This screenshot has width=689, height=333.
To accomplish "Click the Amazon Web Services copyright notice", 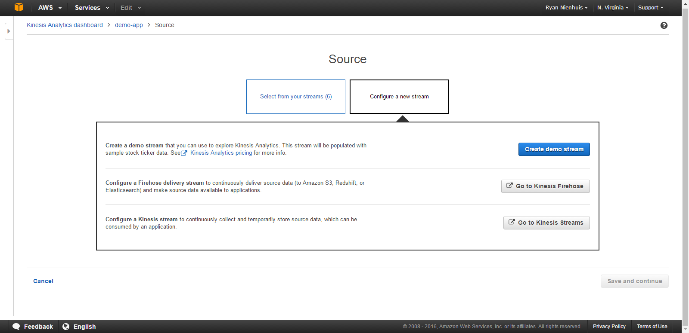I will [x=492, y=327].
